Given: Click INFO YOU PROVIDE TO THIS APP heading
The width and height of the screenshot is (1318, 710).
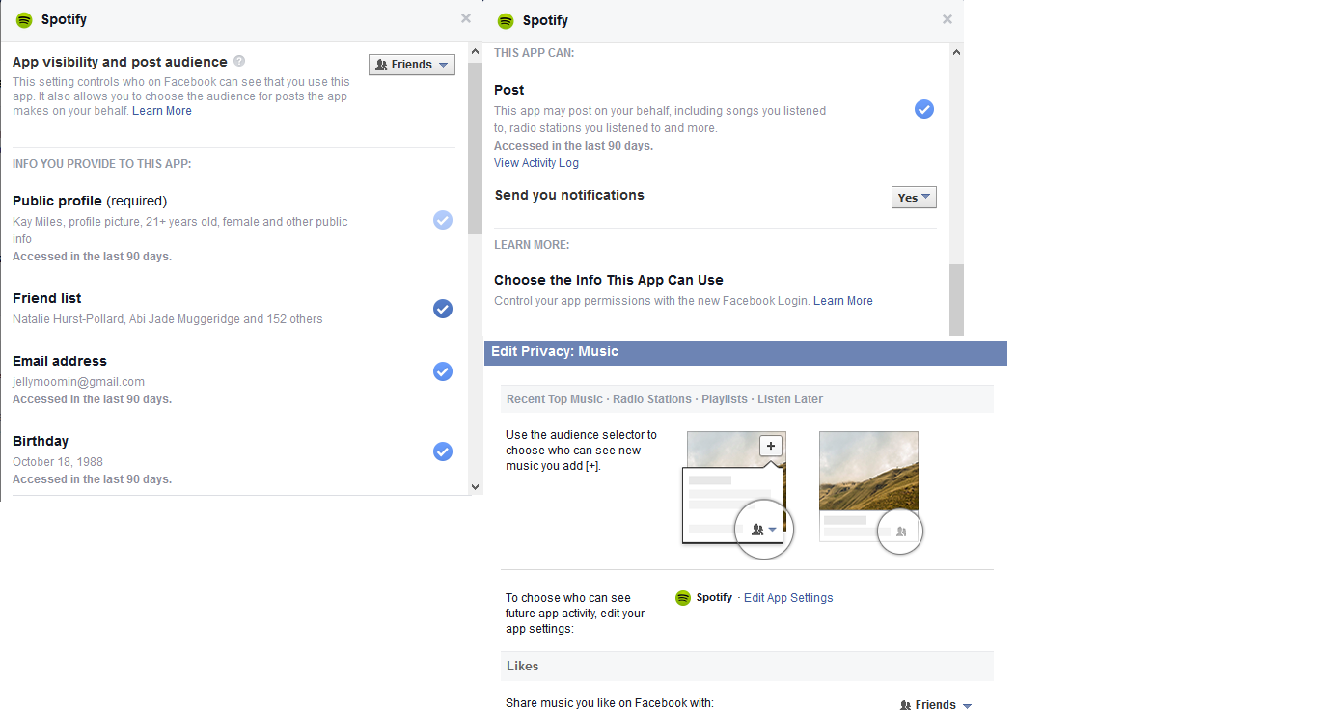Looking at the screenshot, I should (102, 164).
